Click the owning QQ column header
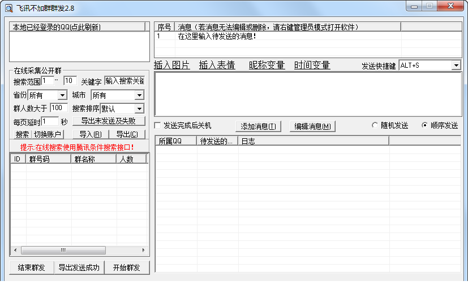468x294 pixels. click(176, 141)
